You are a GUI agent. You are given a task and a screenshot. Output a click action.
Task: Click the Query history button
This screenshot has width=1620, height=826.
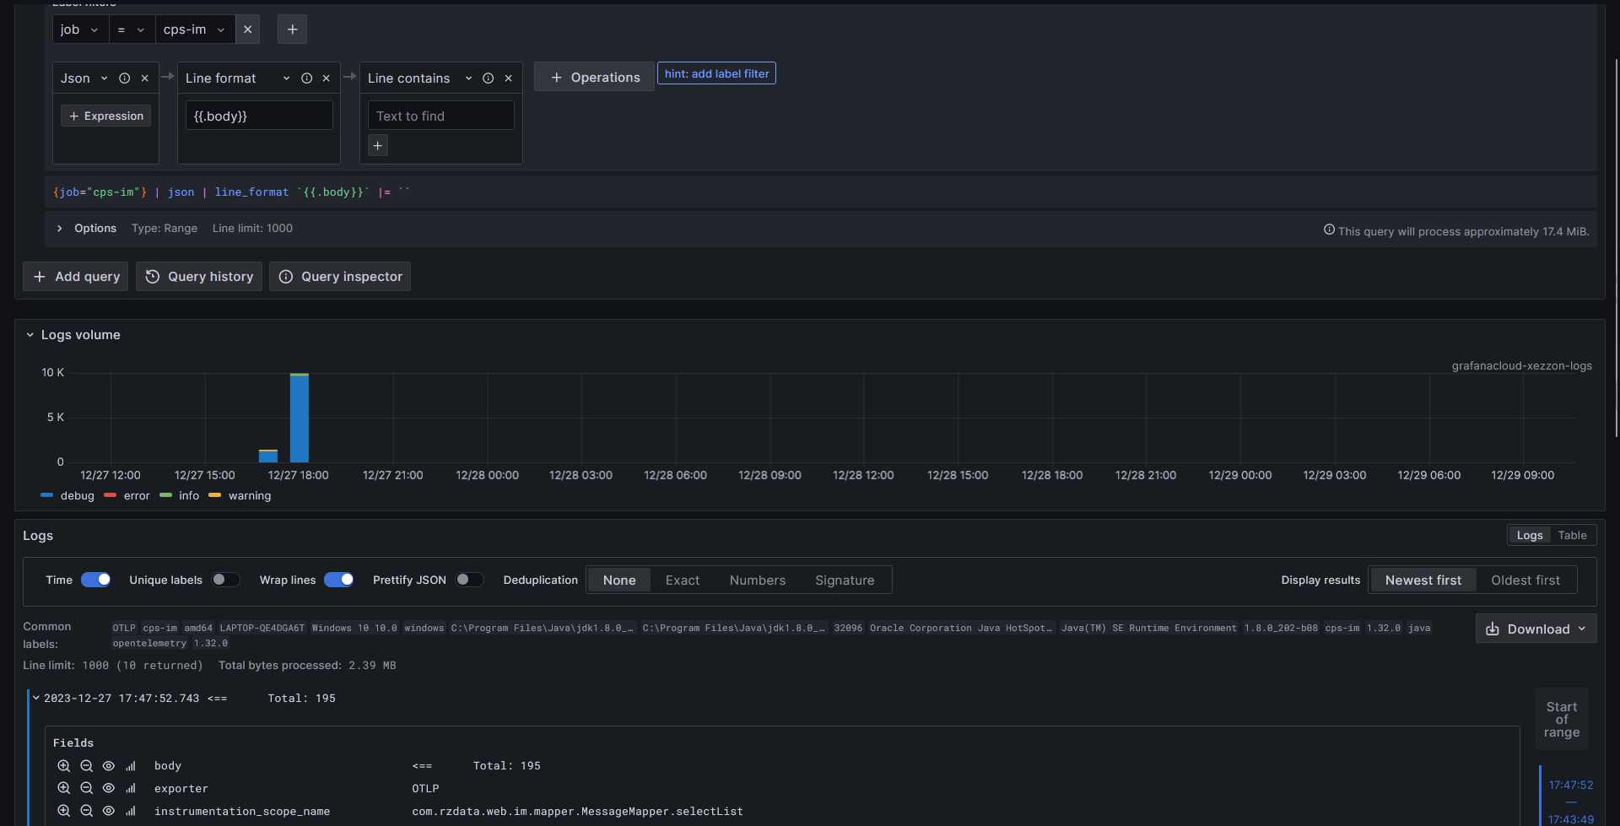pos(199,277)
